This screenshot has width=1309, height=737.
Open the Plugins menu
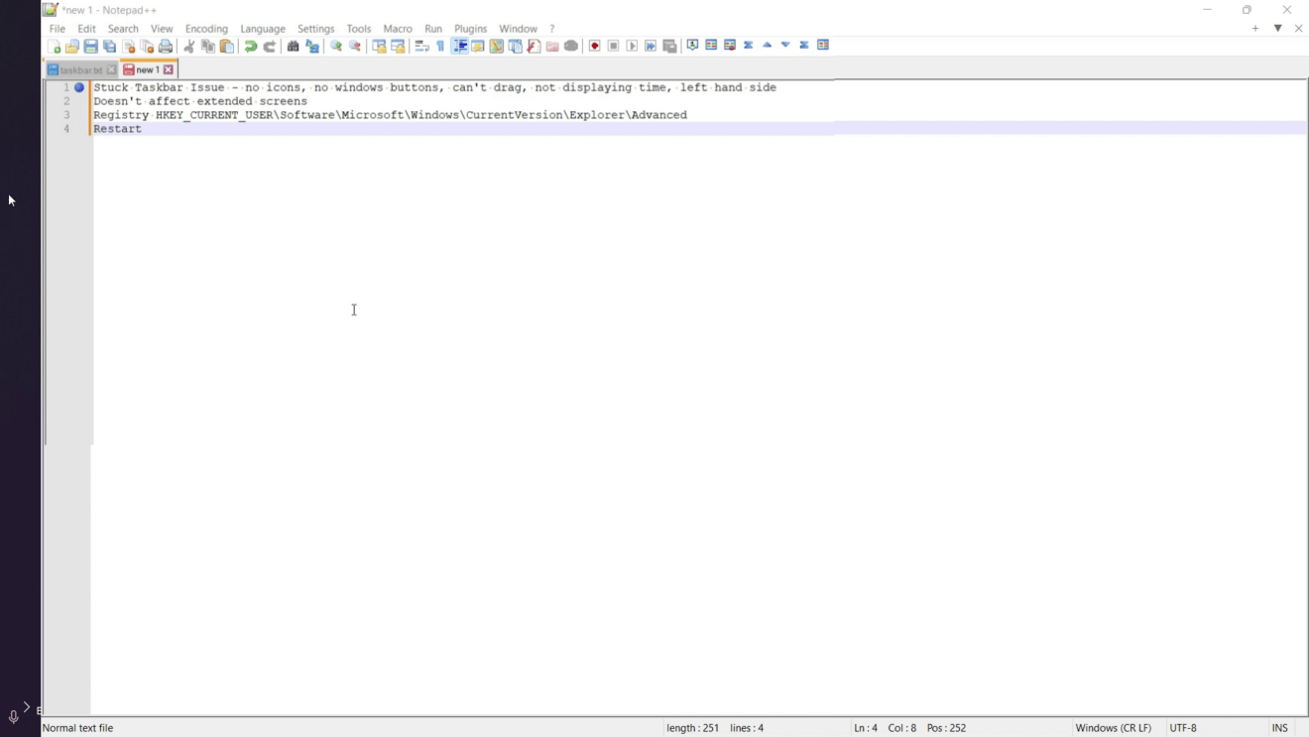click(x=470, y=29)
